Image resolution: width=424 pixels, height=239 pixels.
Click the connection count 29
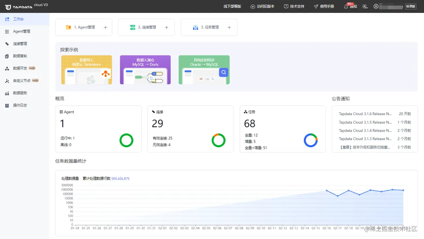tap(157, 124)
